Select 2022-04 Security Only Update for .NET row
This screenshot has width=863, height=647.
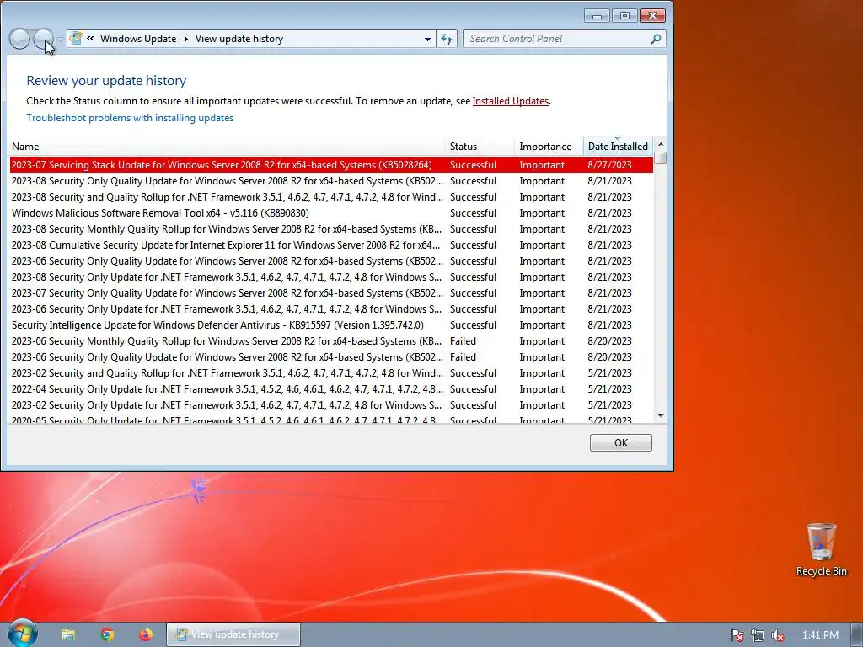[x=331, y=389]
